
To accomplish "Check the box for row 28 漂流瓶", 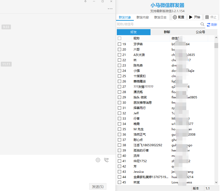I will 119,92.
